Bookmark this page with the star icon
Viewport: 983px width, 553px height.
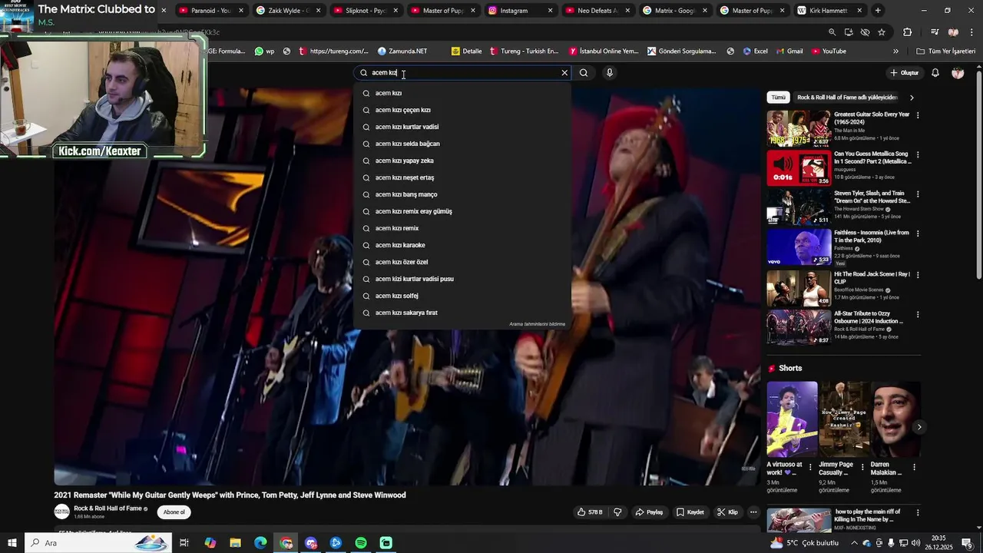tap(882, 32)
